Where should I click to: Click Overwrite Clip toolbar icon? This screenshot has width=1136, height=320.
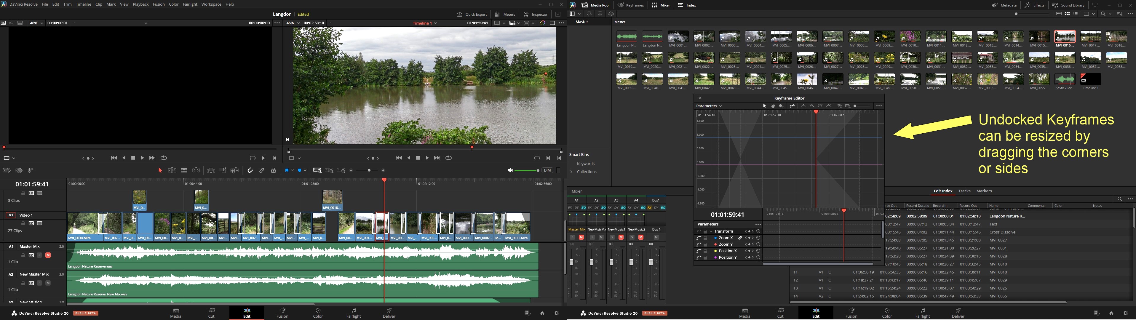click(223, 171)
